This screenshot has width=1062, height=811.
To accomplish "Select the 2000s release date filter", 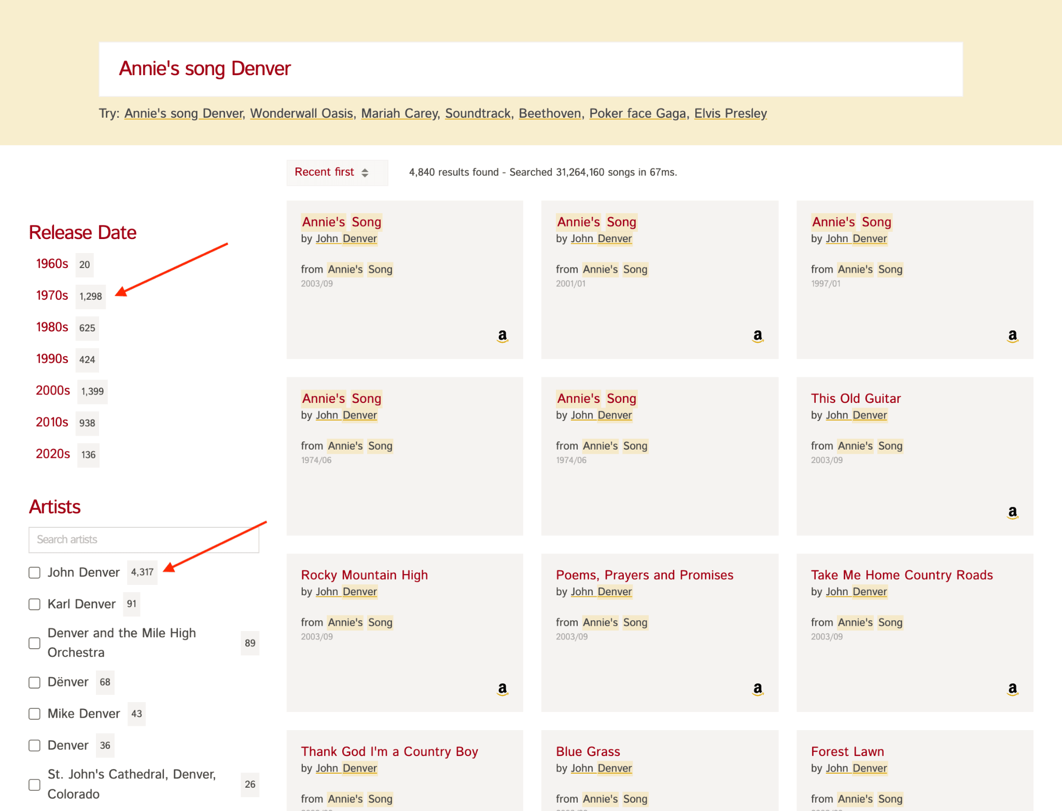I will coord(52,390).
